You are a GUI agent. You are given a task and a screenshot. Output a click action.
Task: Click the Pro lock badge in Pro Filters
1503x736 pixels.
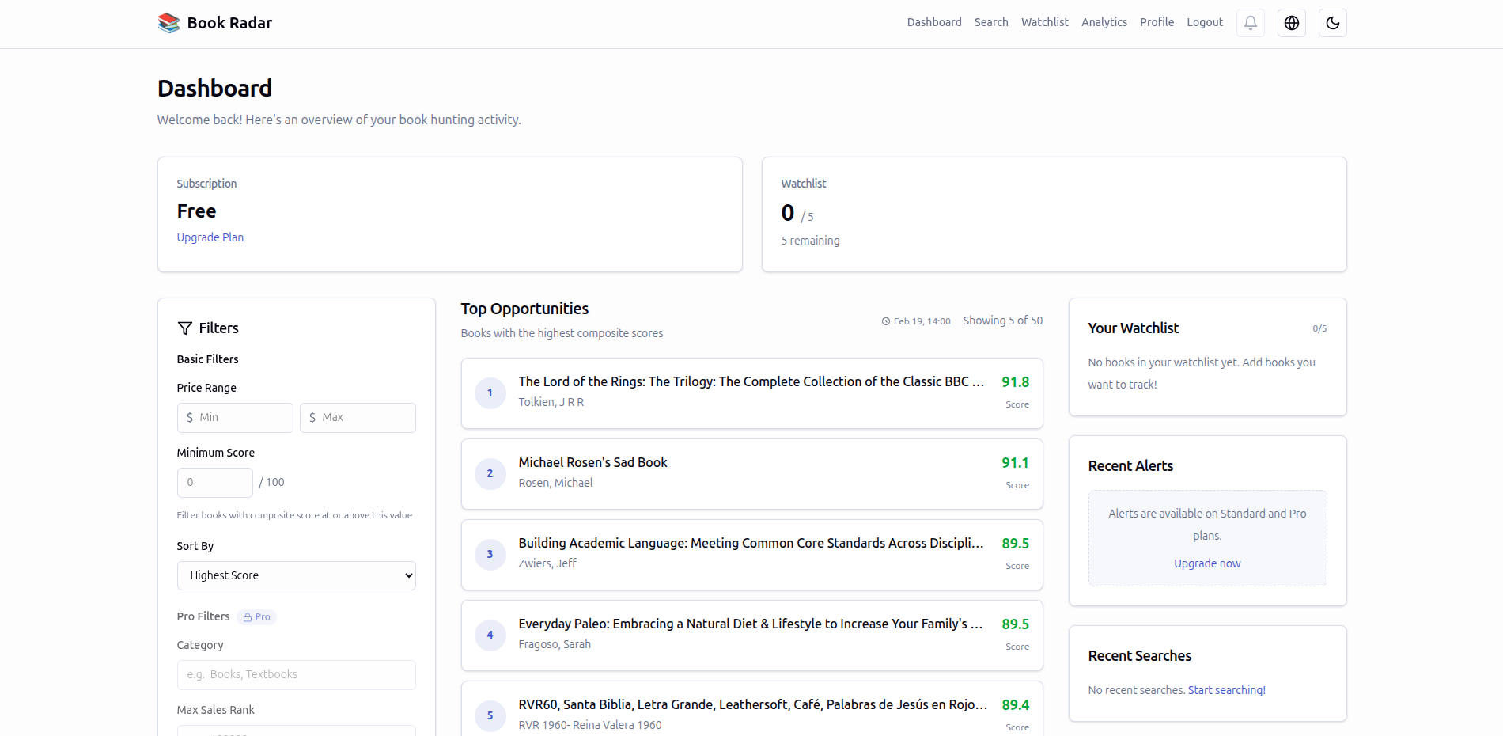pos(256,616)
